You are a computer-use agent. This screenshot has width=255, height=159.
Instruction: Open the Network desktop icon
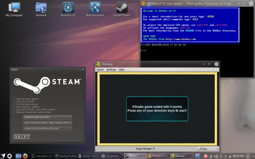pos(41,7)
